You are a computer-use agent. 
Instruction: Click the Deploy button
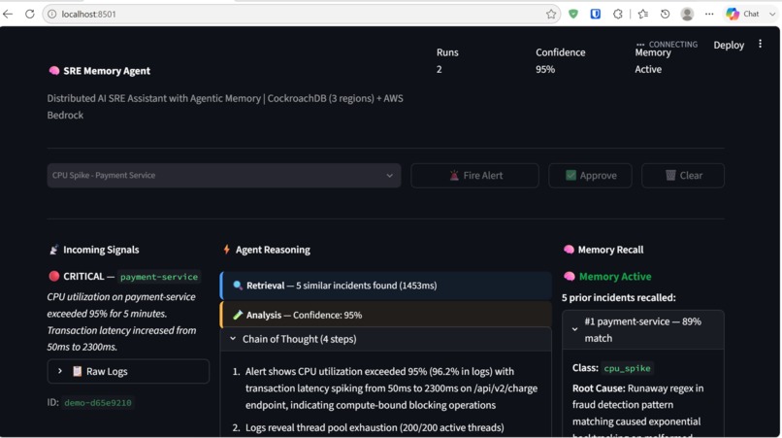729,45
